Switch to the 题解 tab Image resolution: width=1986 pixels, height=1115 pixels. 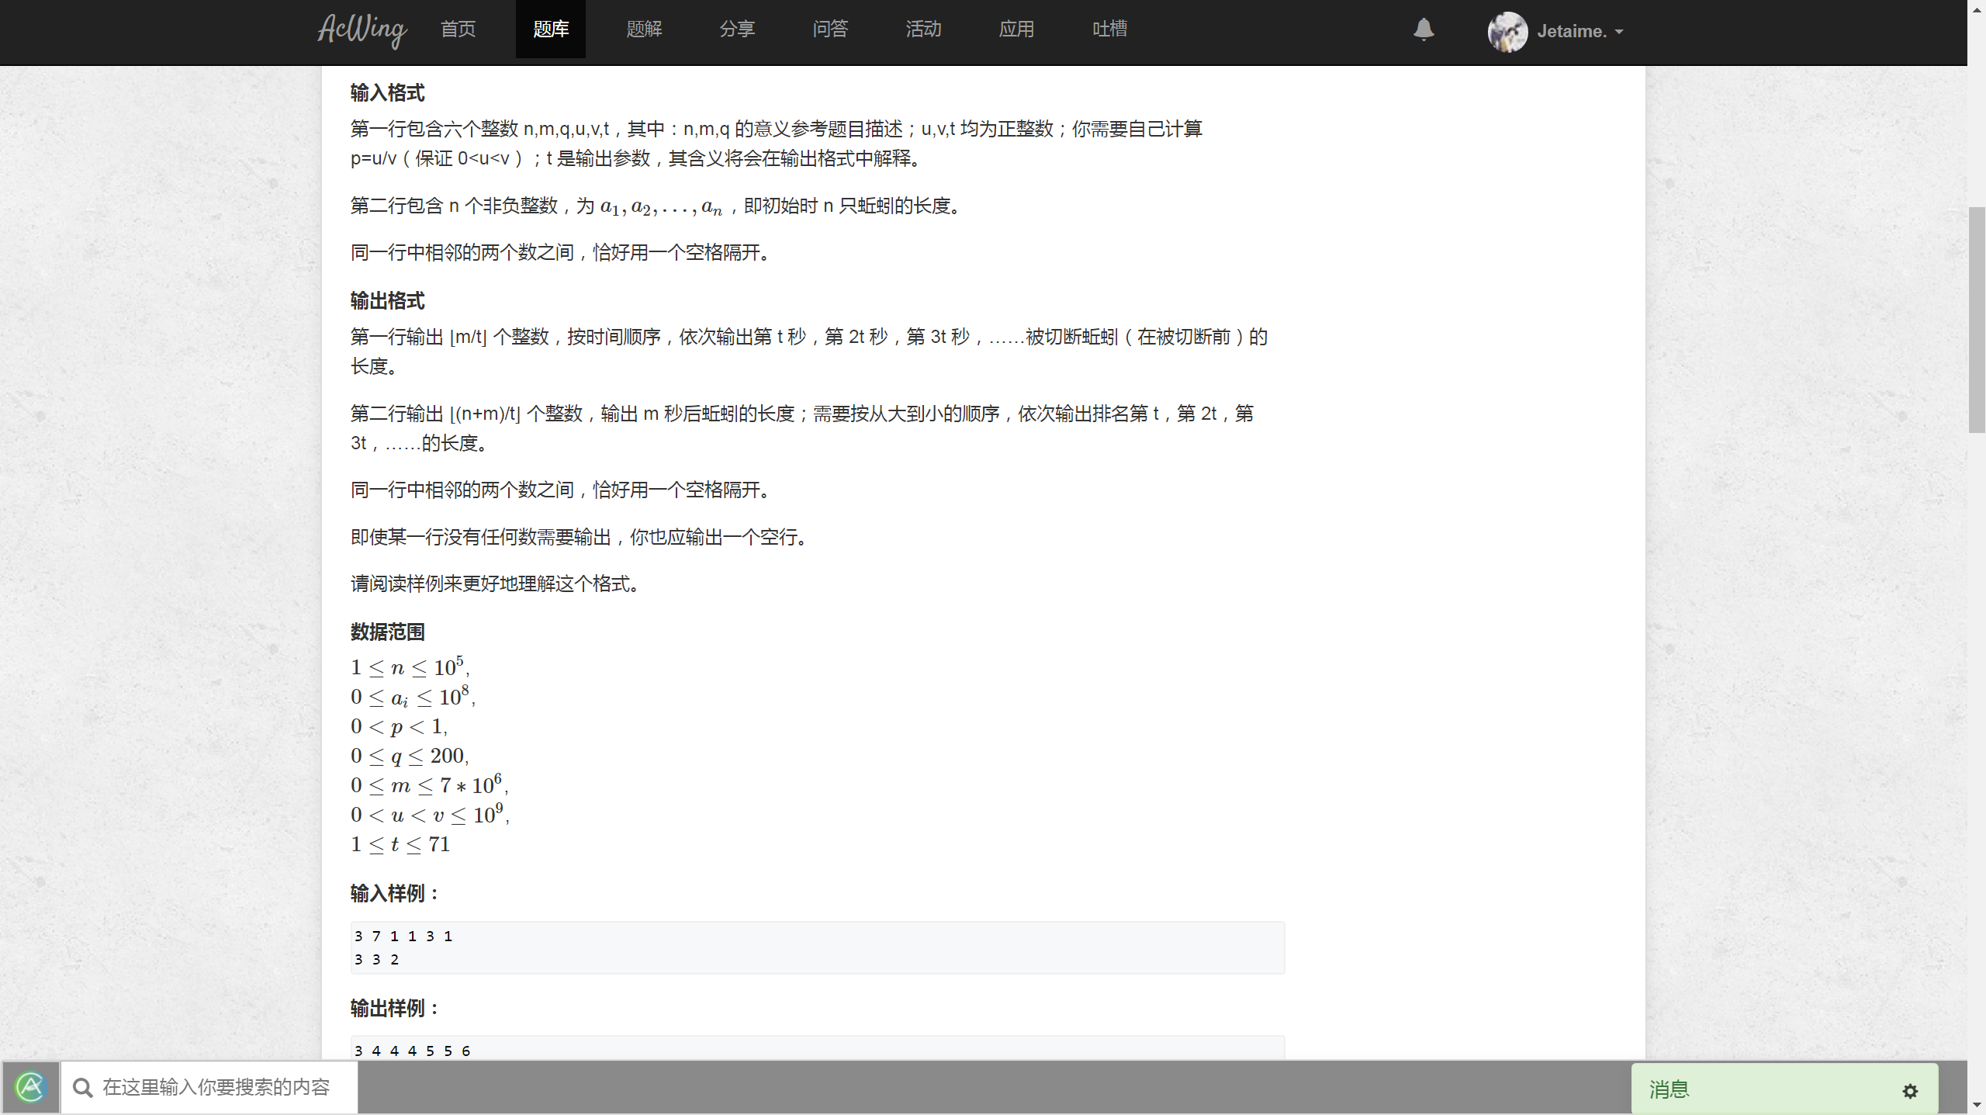coord(643,29)
